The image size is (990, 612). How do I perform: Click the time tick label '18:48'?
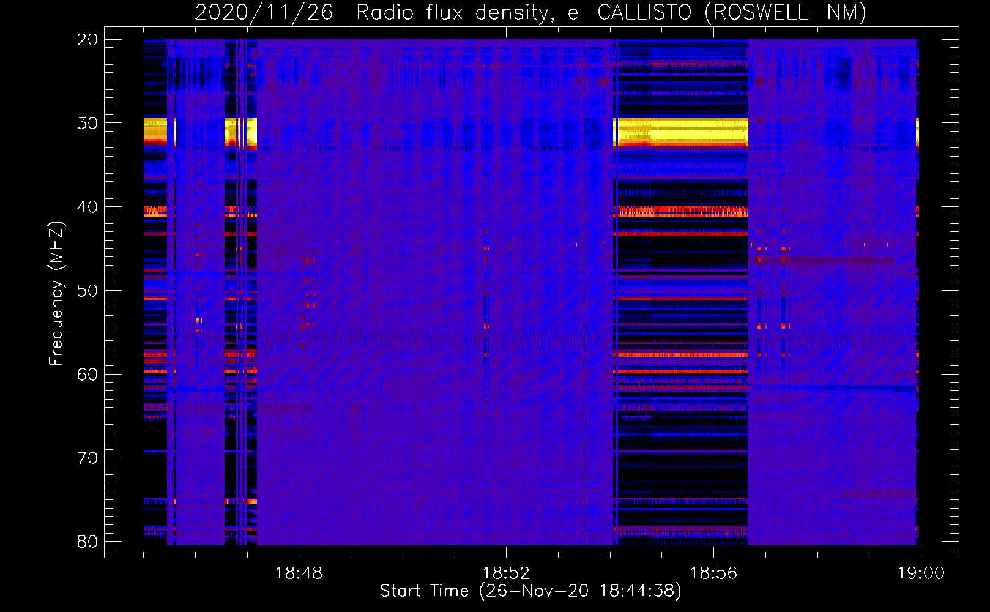[x=299, y=573]
